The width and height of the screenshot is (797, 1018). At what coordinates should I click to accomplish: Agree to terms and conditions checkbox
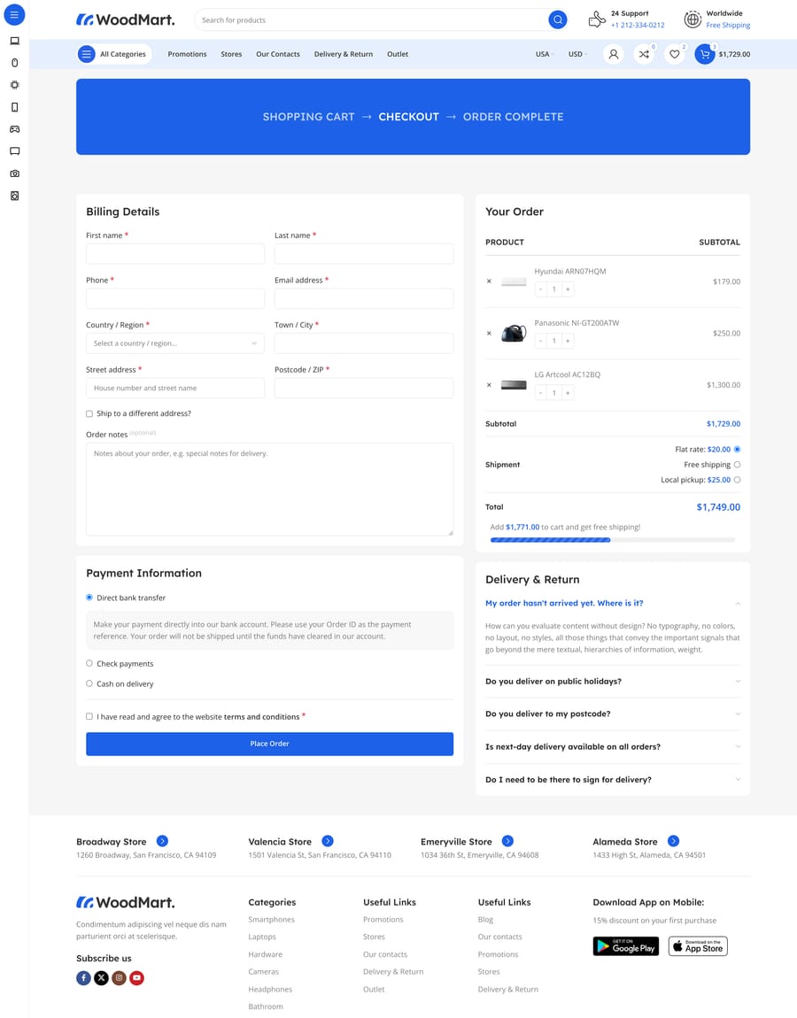(89, 717)
